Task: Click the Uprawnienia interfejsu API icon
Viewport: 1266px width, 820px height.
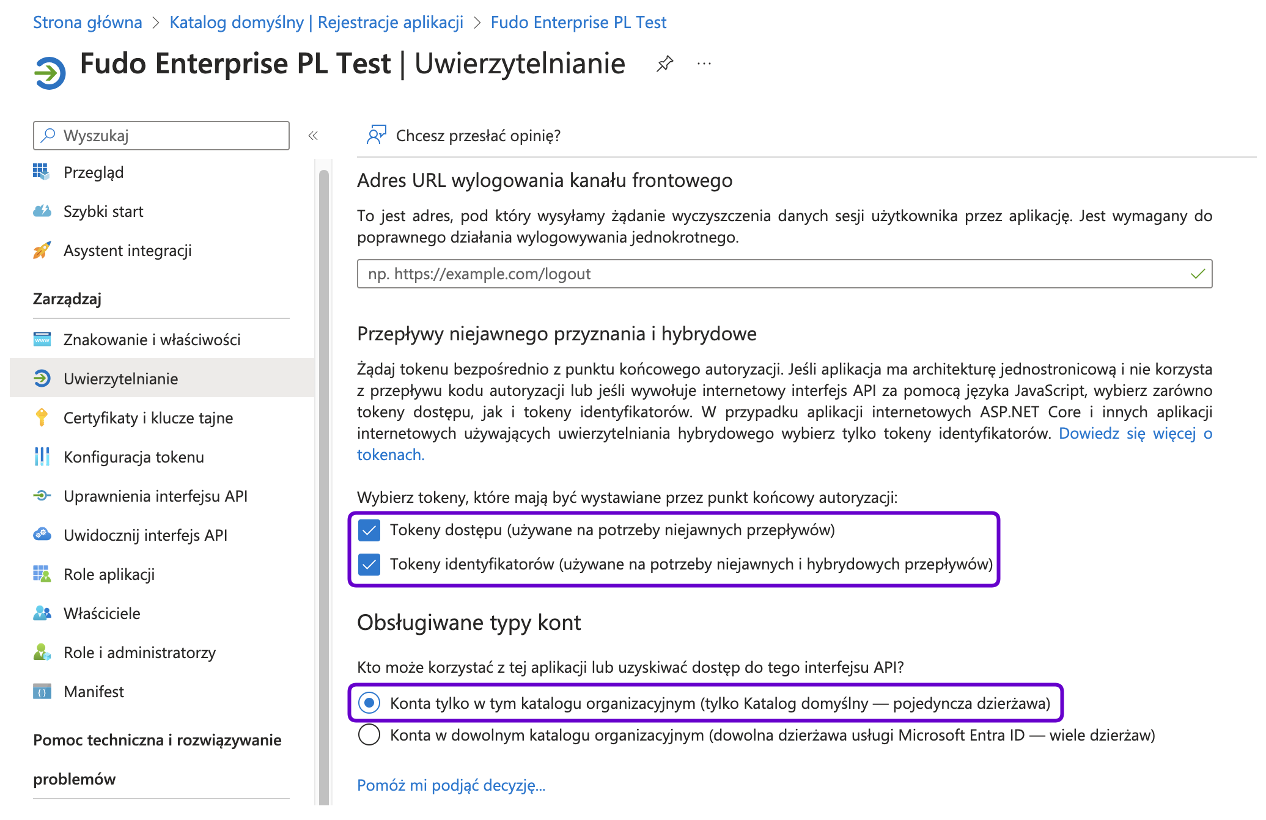Action: [x=42, y=496]
